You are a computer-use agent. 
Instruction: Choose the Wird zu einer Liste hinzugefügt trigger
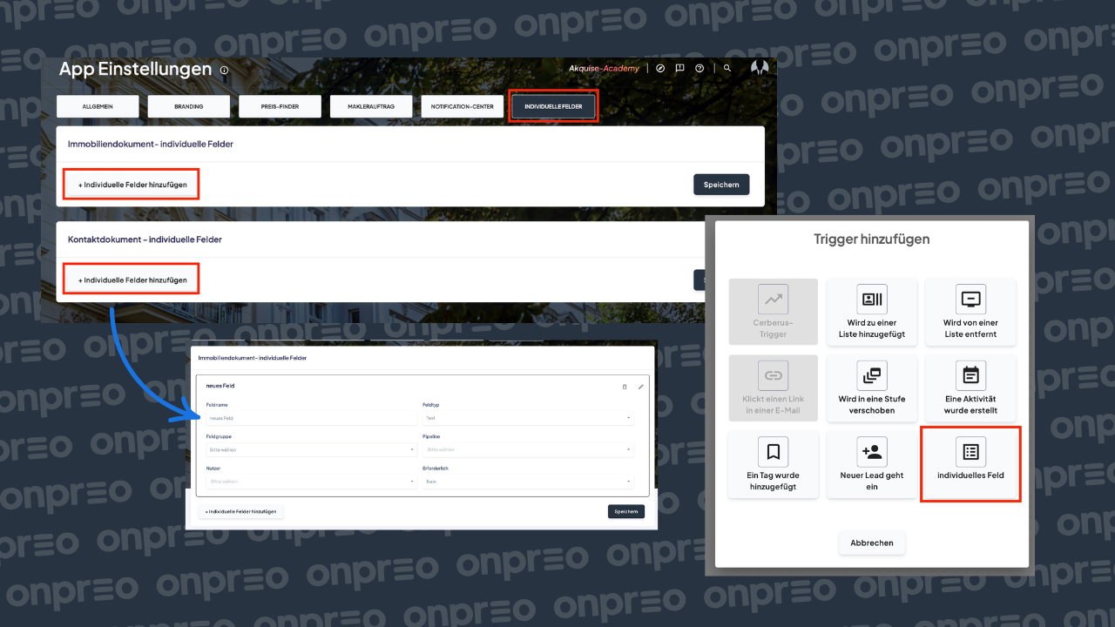(871, 312)
